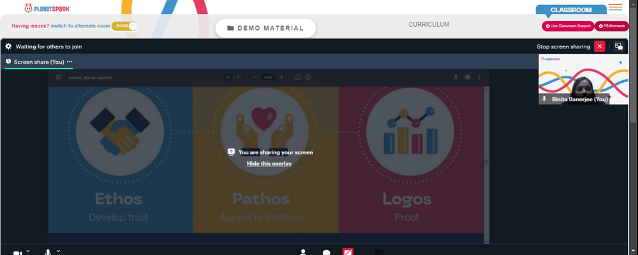Rotate the PDF page counterclockwise
The height and width of the screenshot is (255, 638).
tap(308, 77)
